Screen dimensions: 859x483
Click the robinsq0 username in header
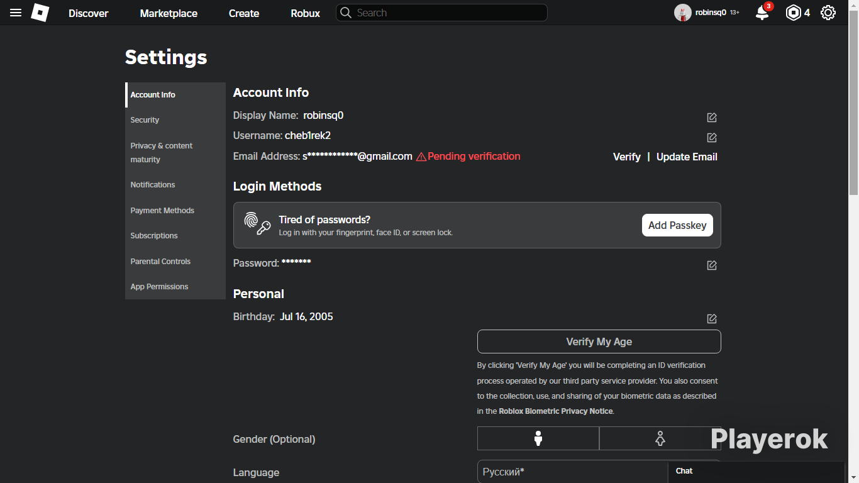coord(711,13)
